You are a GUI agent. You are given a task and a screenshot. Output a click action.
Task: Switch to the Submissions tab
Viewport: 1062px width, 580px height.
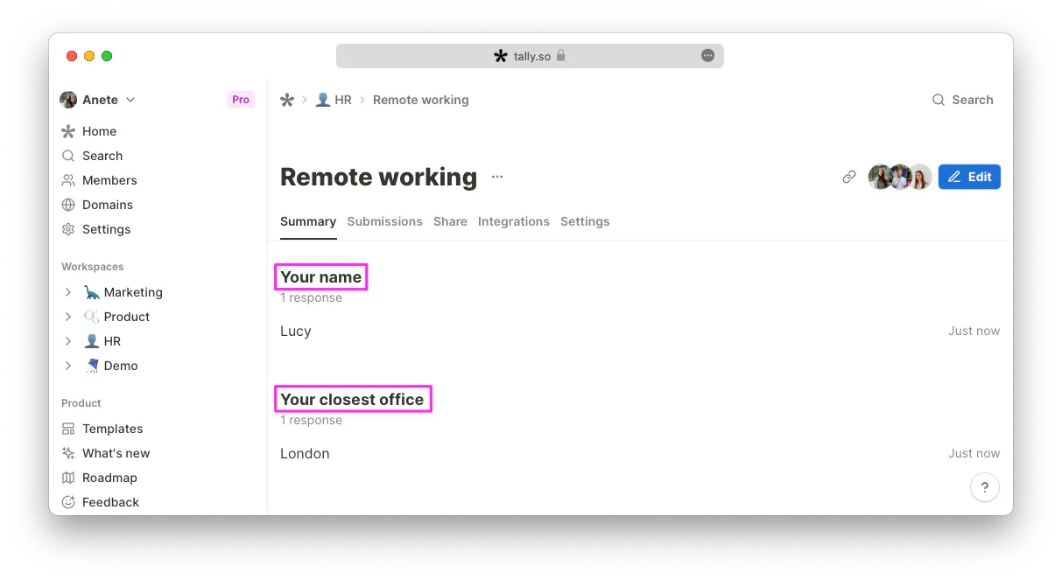(x=385, y=222)
